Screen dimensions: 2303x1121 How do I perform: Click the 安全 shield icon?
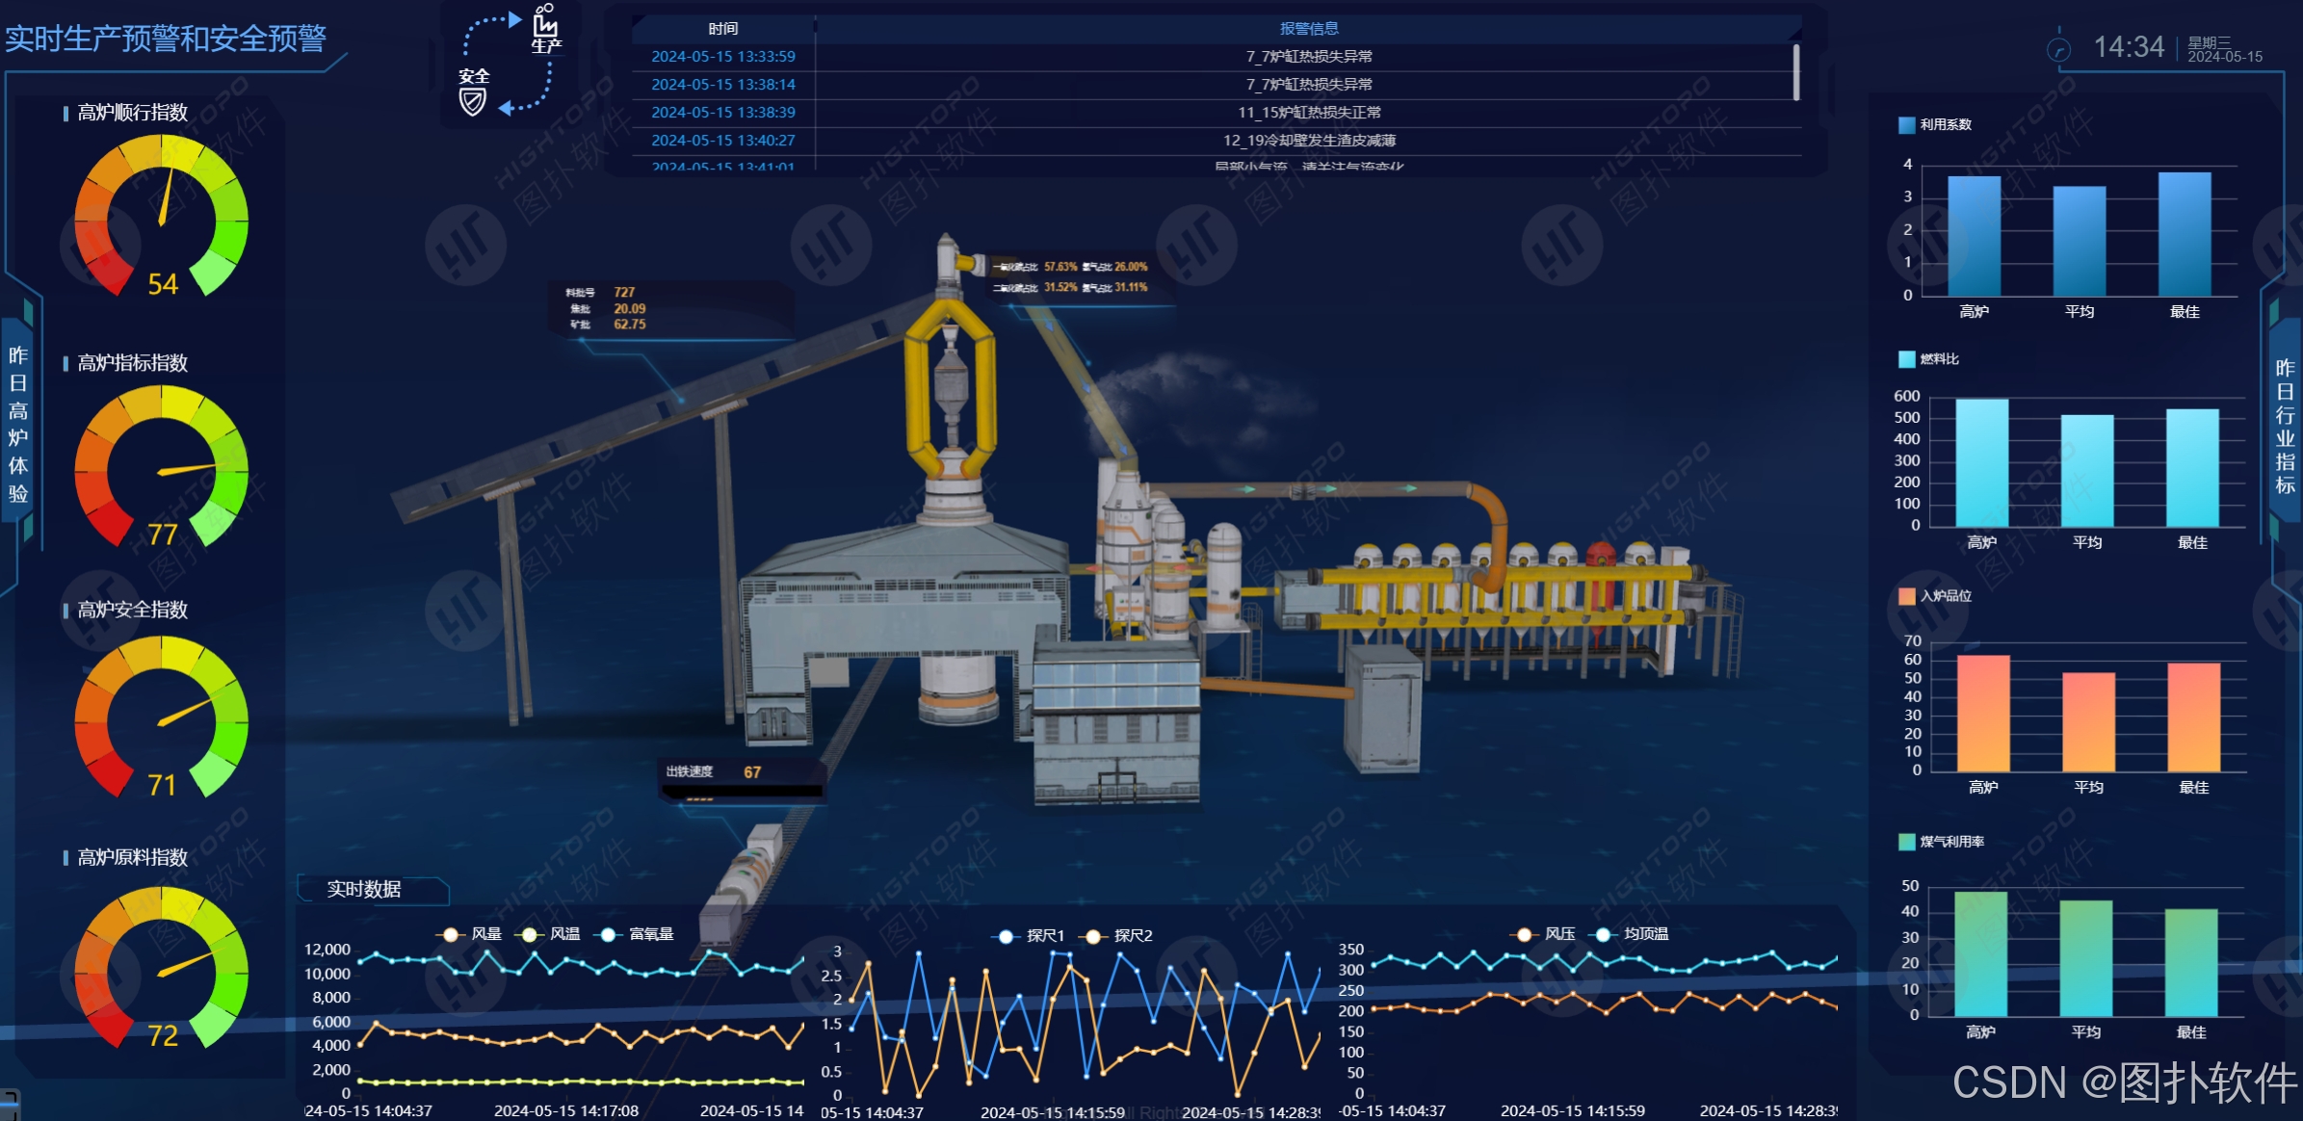click(x=472, y=100)
